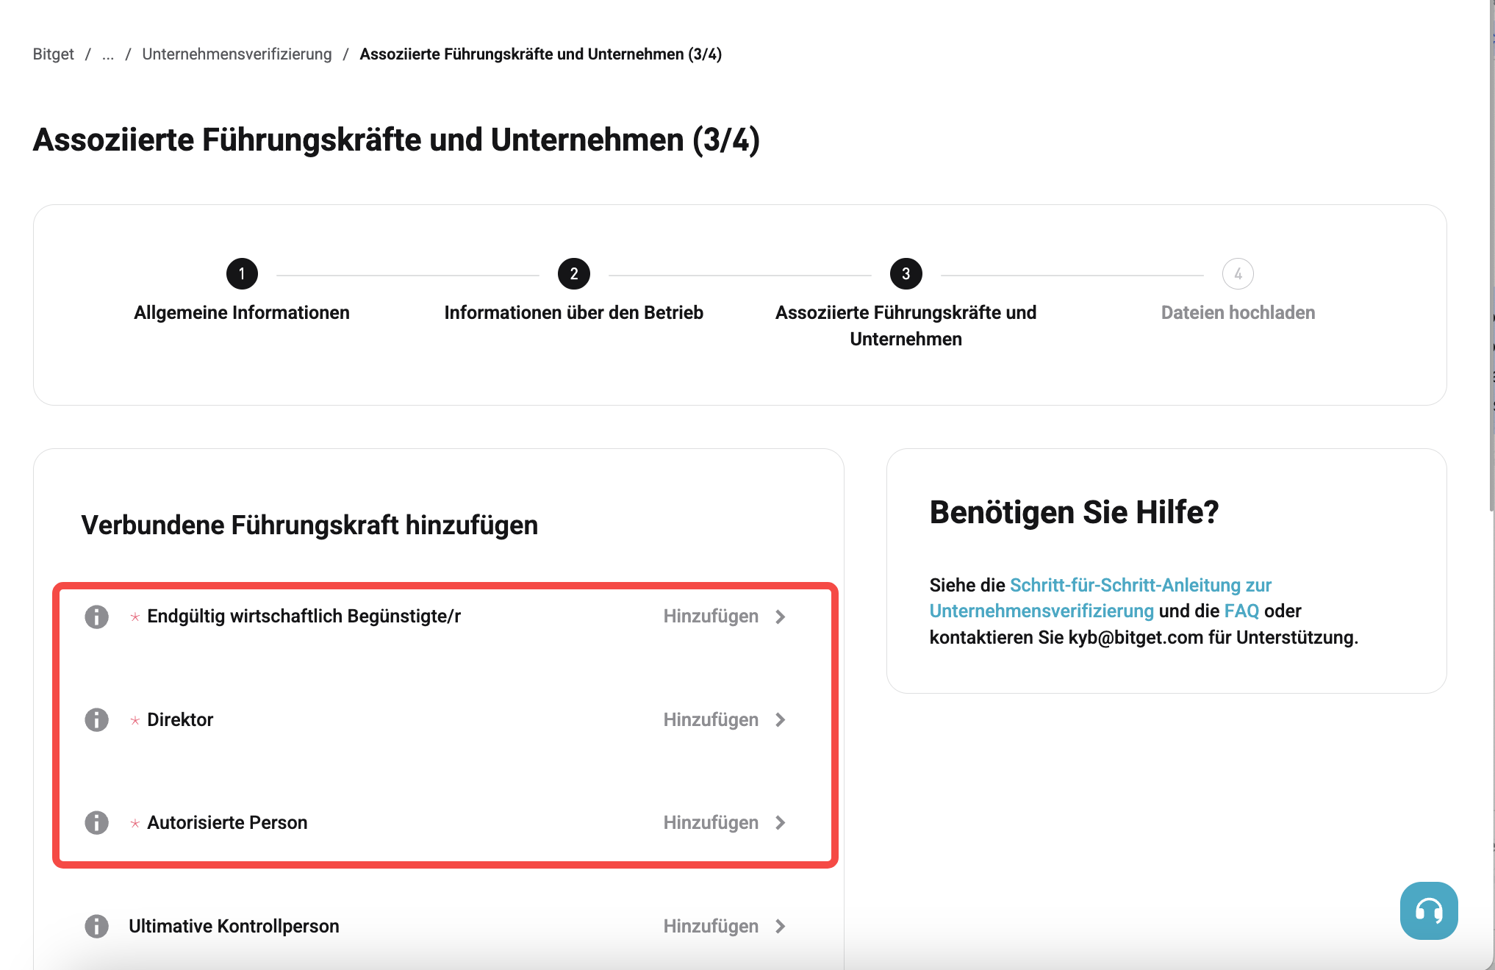Screen dimensions: 1495x970
Task: Open the FAQ link
Action: [x=1241, y=611]
